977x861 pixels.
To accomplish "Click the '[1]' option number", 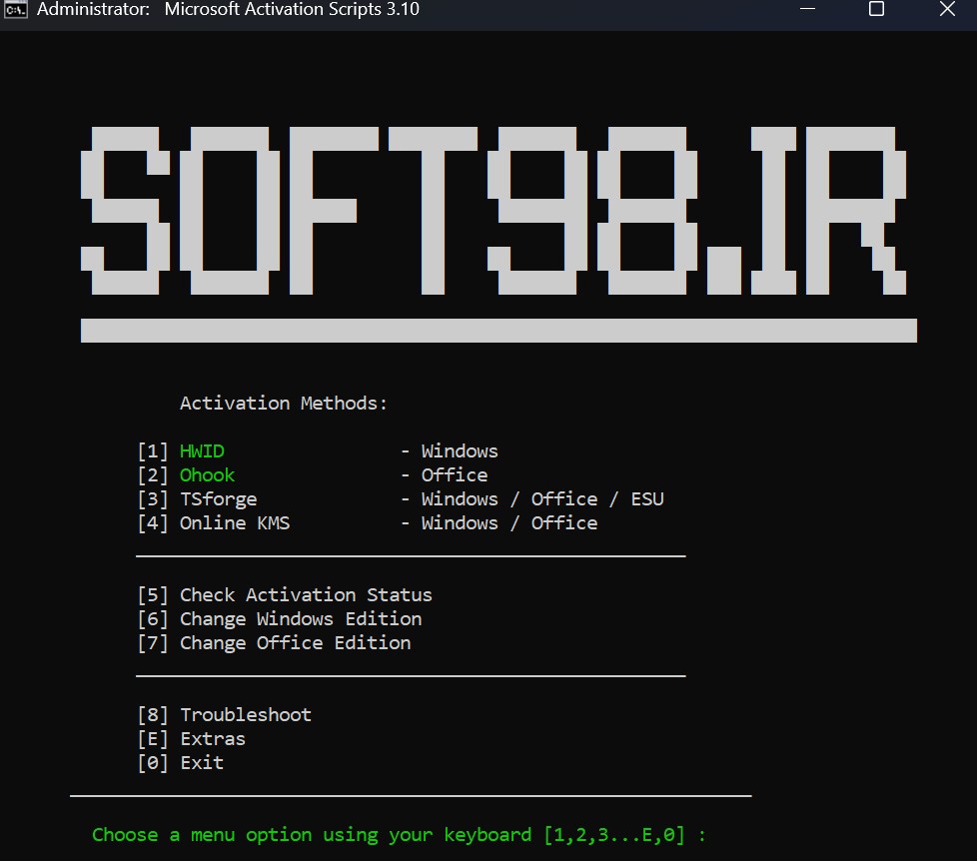I will coord(153,451).
